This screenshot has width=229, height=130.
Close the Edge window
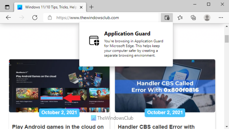coord(222,4)
